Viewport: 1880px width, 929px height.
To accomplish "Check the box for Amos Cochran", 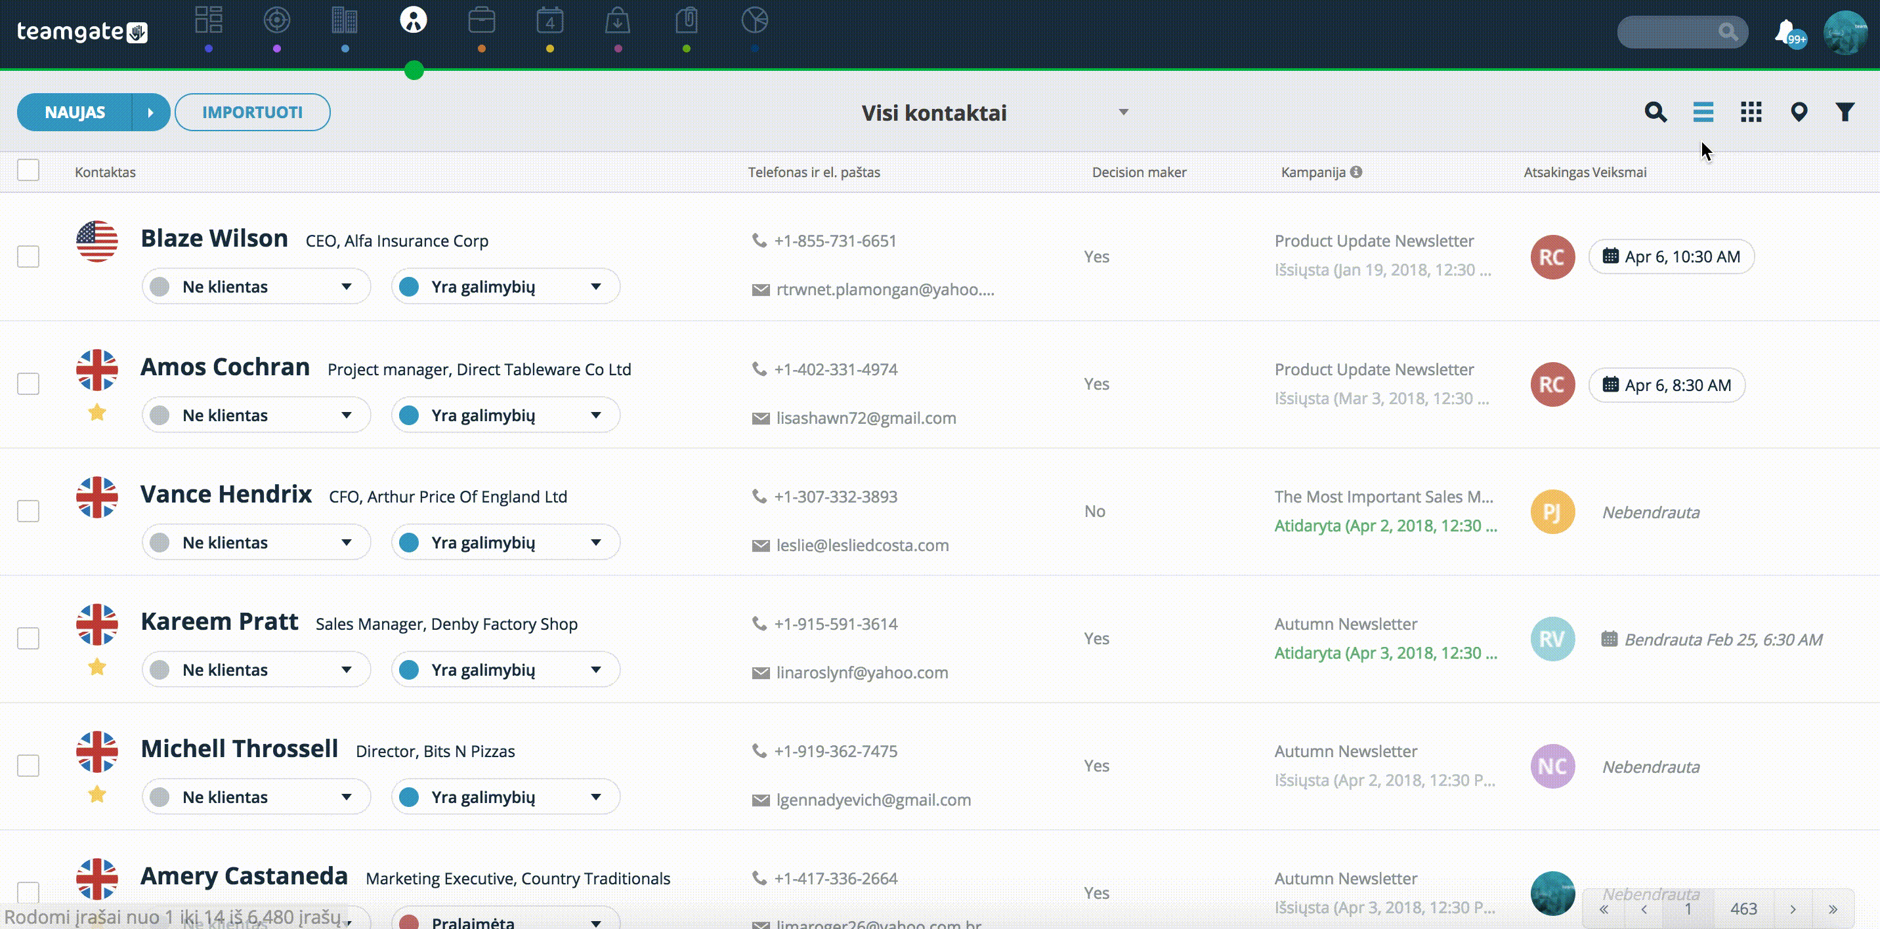I will coord(28,384).
